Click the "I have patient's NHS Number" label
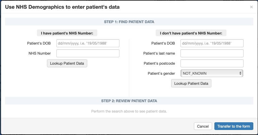Viewport: 258px width, 135px height. [x=67, y=33]
